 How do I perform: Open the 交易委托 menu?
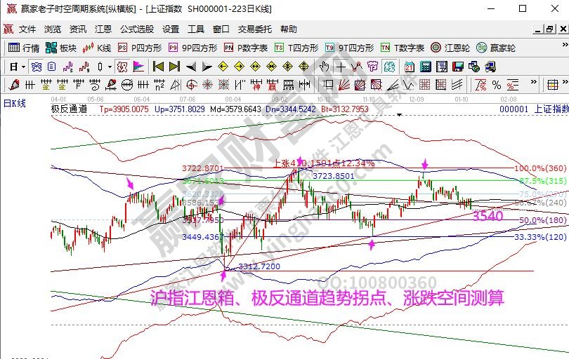pyautogui.click(x=254, y=29)
